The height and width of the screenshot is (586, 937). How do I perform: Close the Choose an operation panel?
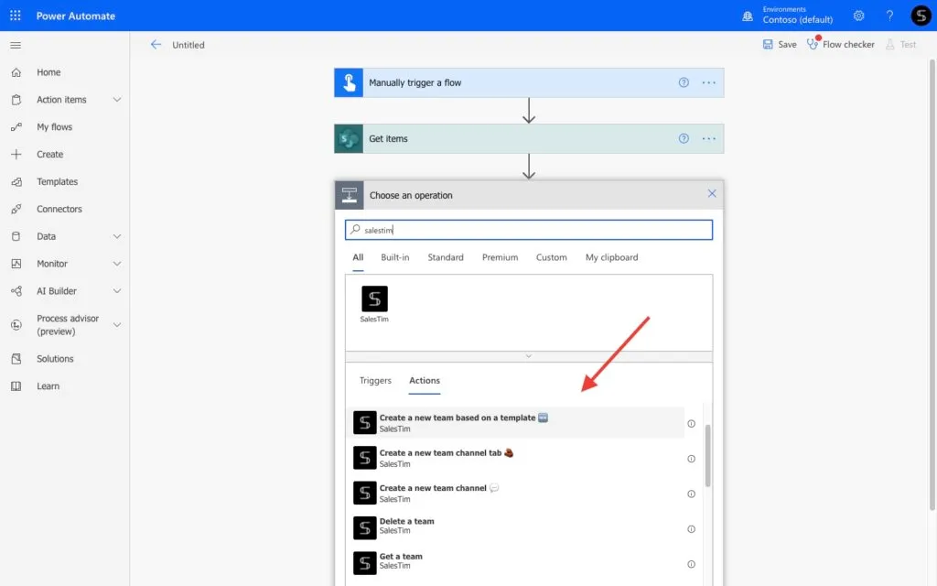coord(712,194)
